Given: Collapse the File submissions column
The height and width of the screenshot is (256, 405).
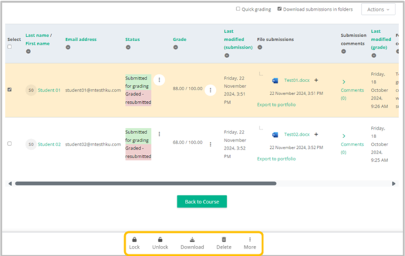Looking at the screenshot, I should pyautogui.click(x=260, y=47).
